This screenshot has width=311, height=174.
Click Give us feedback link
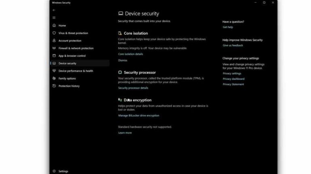tap(233, 46)
